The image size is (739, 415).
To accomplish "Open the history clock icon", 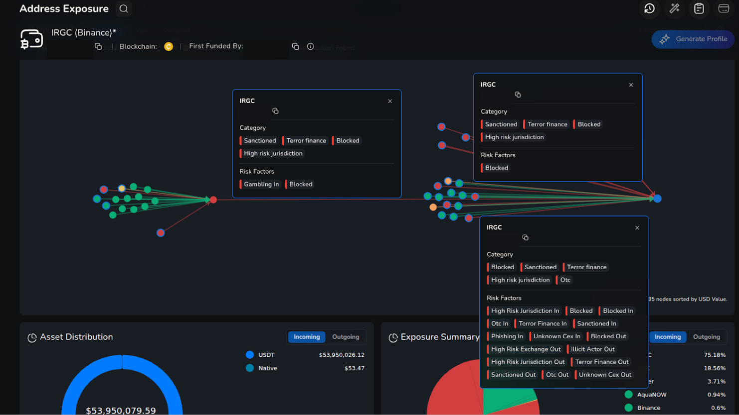I will [x=649, y=8].
